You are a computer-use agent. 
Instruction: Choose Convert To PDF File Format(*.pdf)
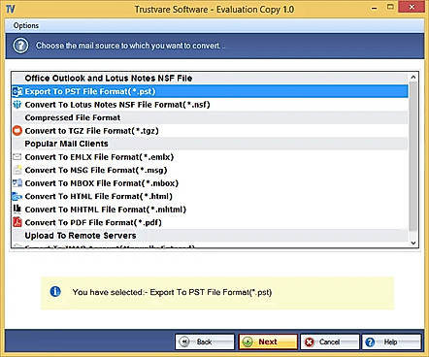pos(210,222)
